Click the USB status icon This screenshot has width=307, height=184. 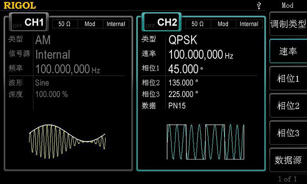[259, 5]
